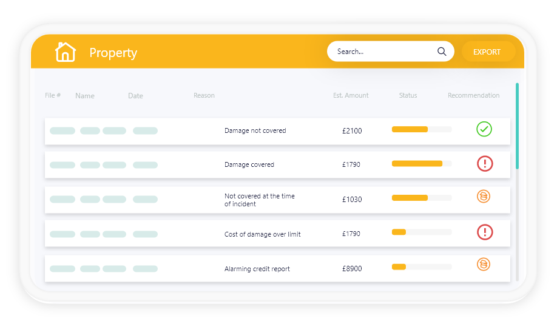Screen dimensions: 557x324
Task: Sort by Recommendation column header
Action: point(473,95)
